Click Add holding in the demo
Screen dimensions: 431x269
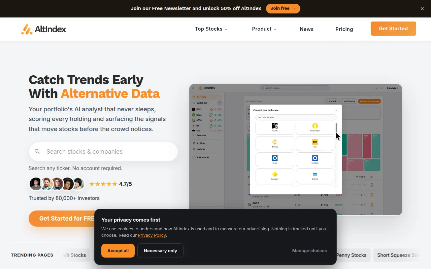pos(348,101)
